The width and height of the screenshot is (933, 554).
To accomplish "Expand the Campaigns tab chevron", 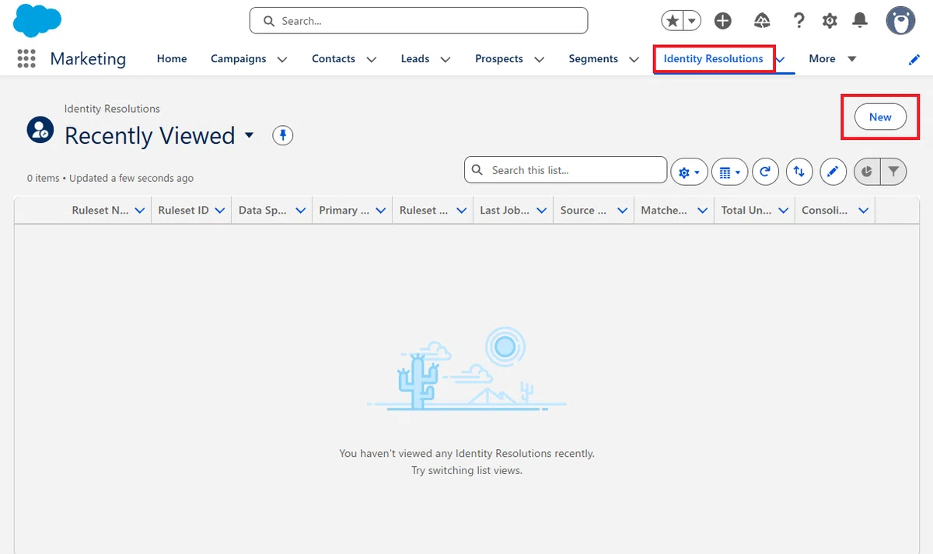I will (x=282, y=60).
